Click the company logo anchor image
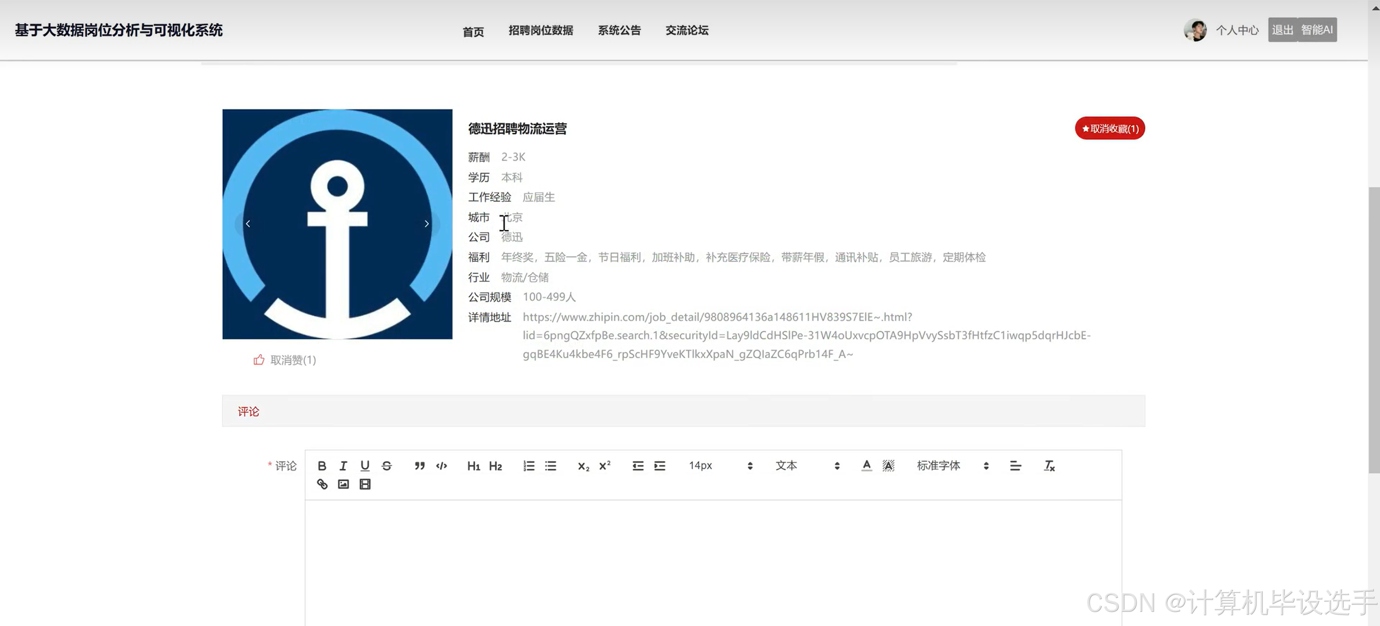Screen dimensions: 1380x626 (x=337, y=224)
